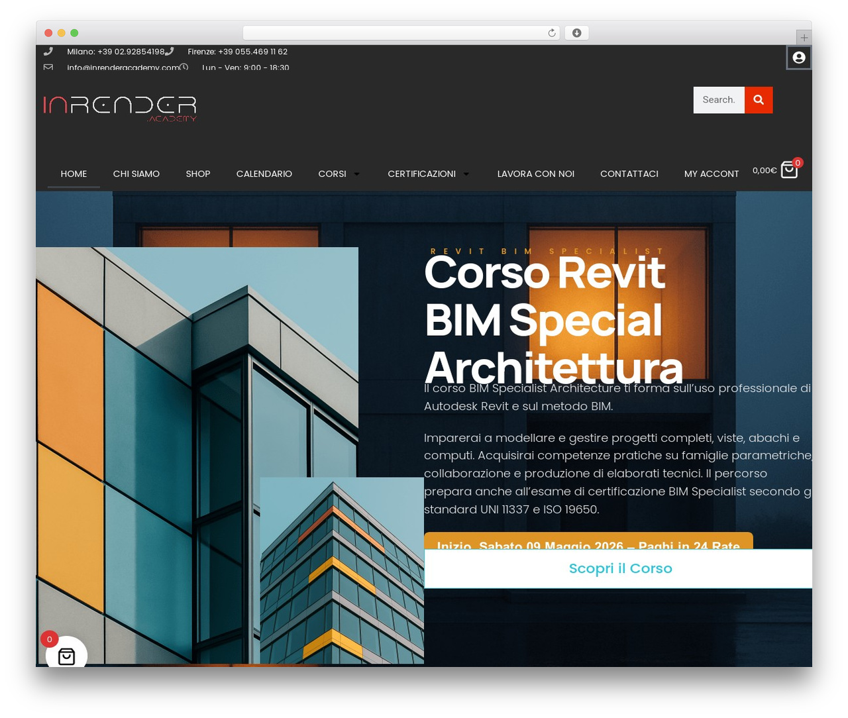Click the small glass tower building image
Image resolution: width=848 pixels, height=718 pixels.
(342, 570)
